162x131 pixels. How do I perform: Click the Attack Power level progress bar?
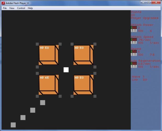(134, 28)
